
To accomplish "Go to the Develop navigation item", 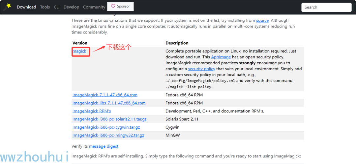I will 71,7.
